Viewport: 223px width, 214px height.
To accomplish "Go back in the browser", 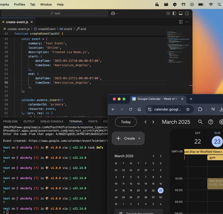I will click(113, 109).
